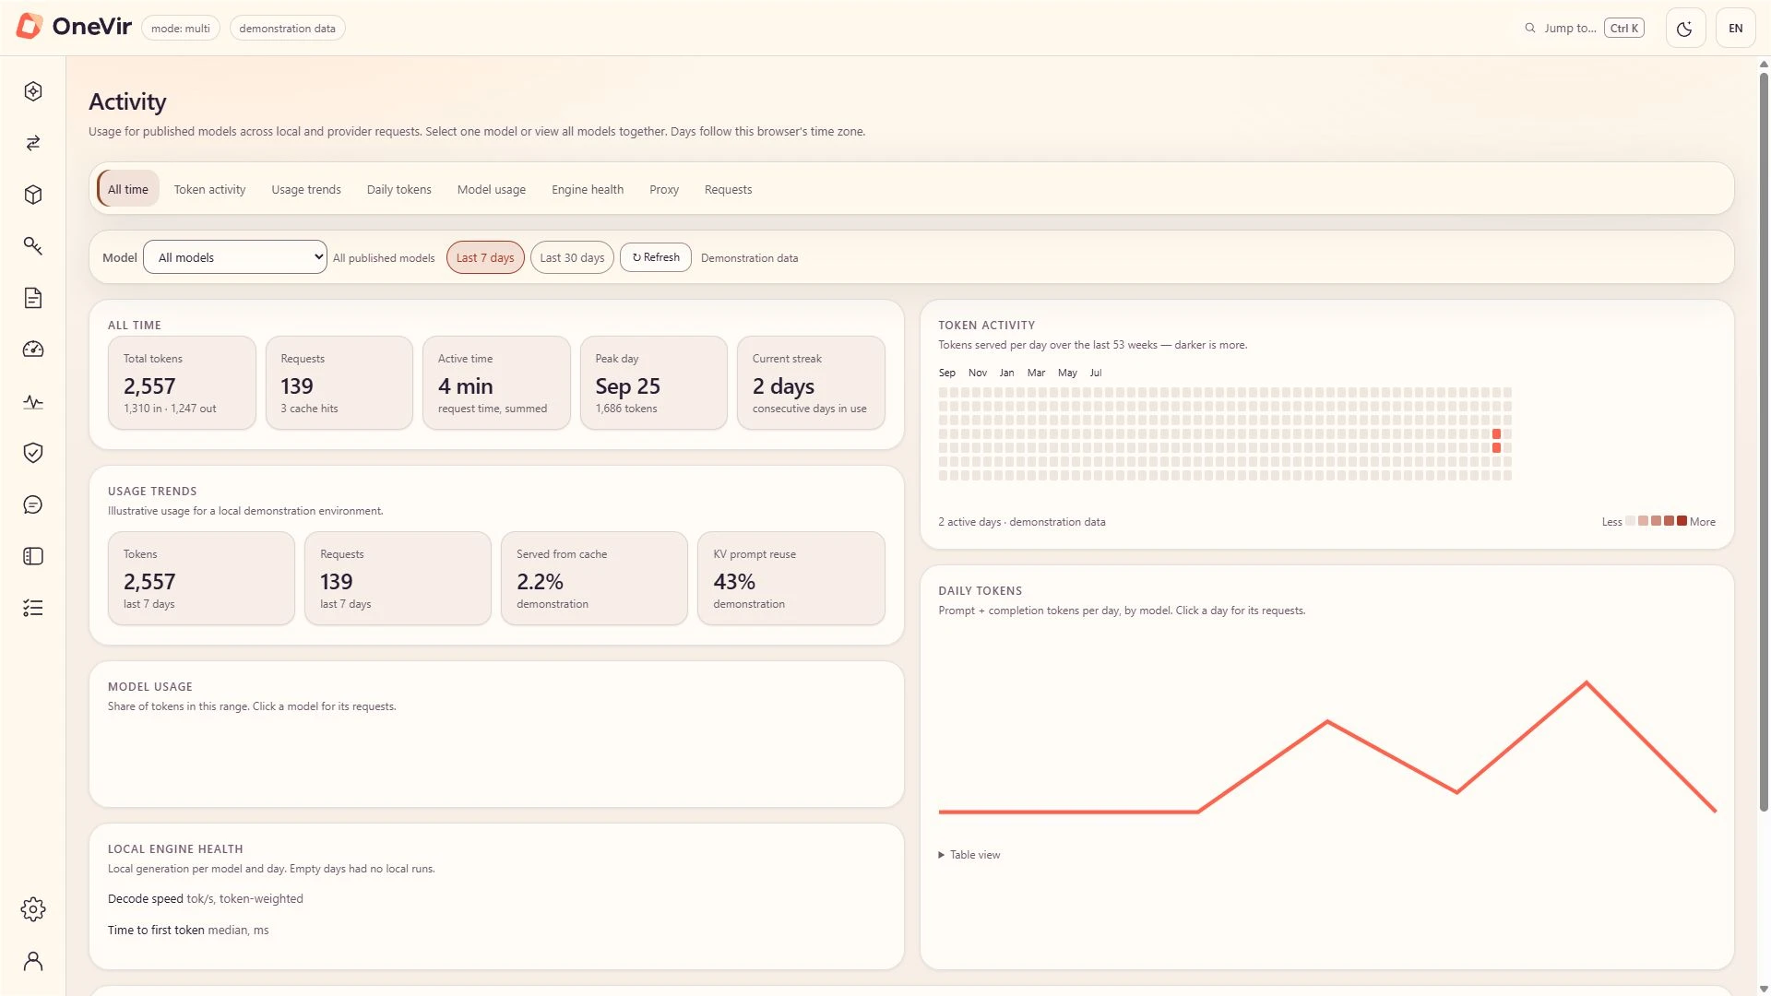Open Jump to search field
This screenshot has width=1771, height=996.
[x=1584, y=28]
